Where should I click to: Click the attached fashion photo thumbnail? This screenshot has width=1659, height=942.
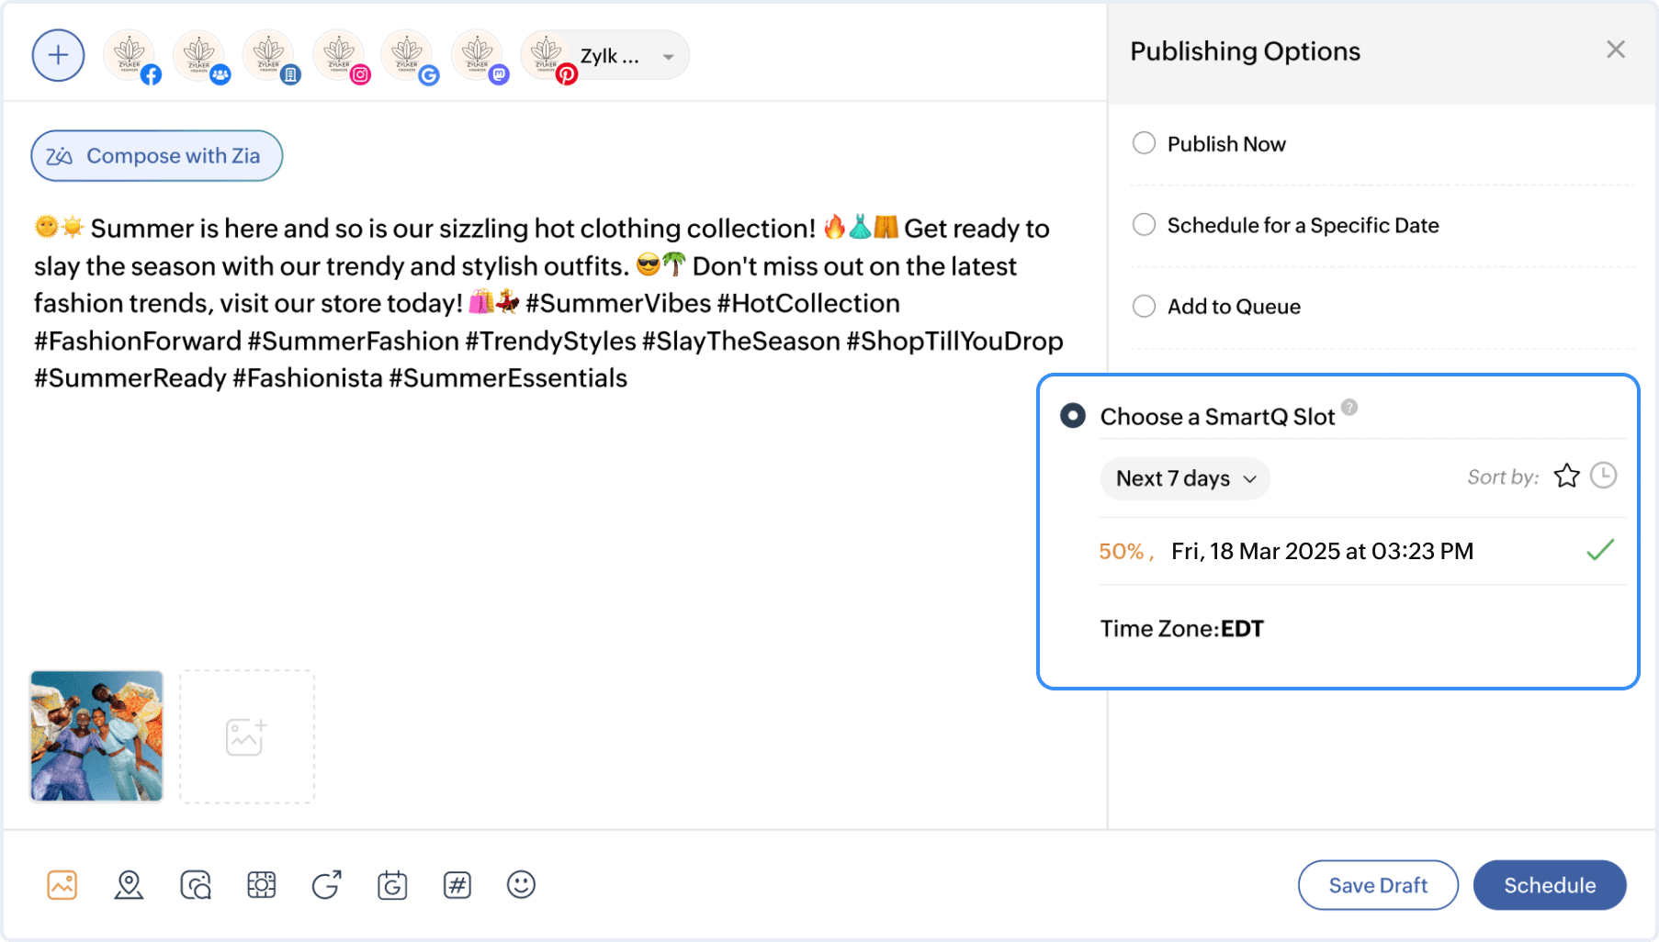click(x=96, y=736)
